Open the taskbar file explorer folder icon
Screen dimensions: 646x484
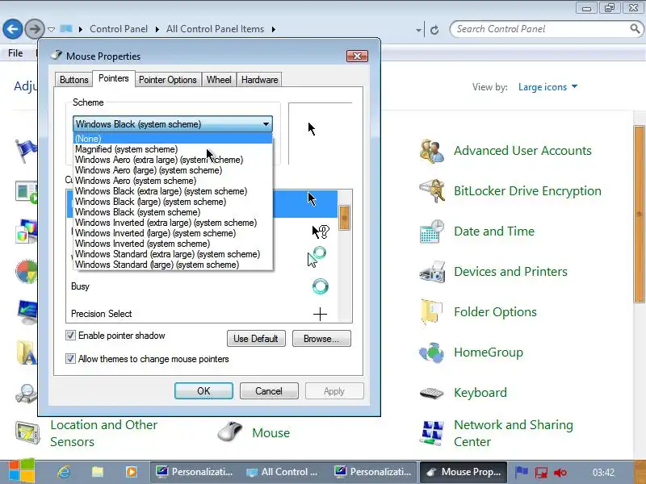pos(98,472)
